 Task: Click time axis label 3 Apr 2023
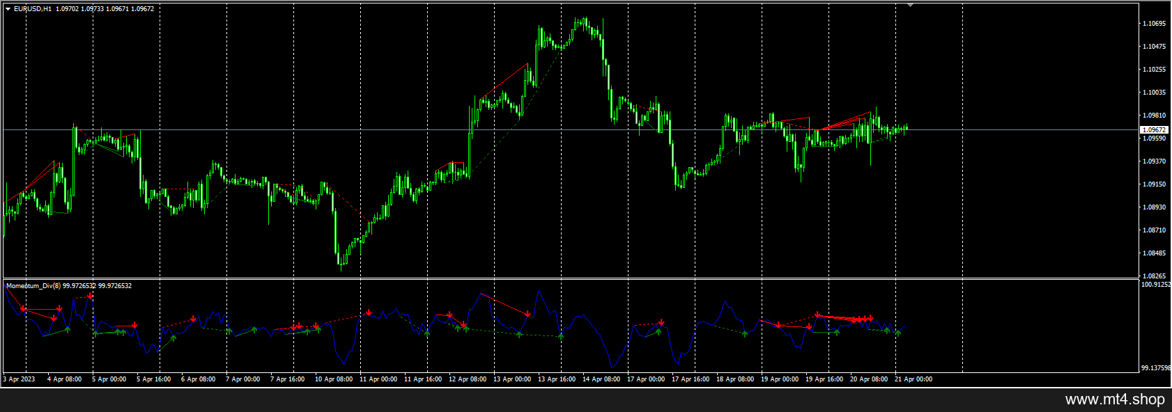[19, 379]
